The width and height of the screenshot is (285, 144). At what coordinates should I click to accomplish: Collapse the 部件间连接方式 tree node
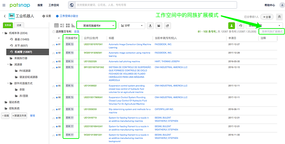tap(8, 83)
